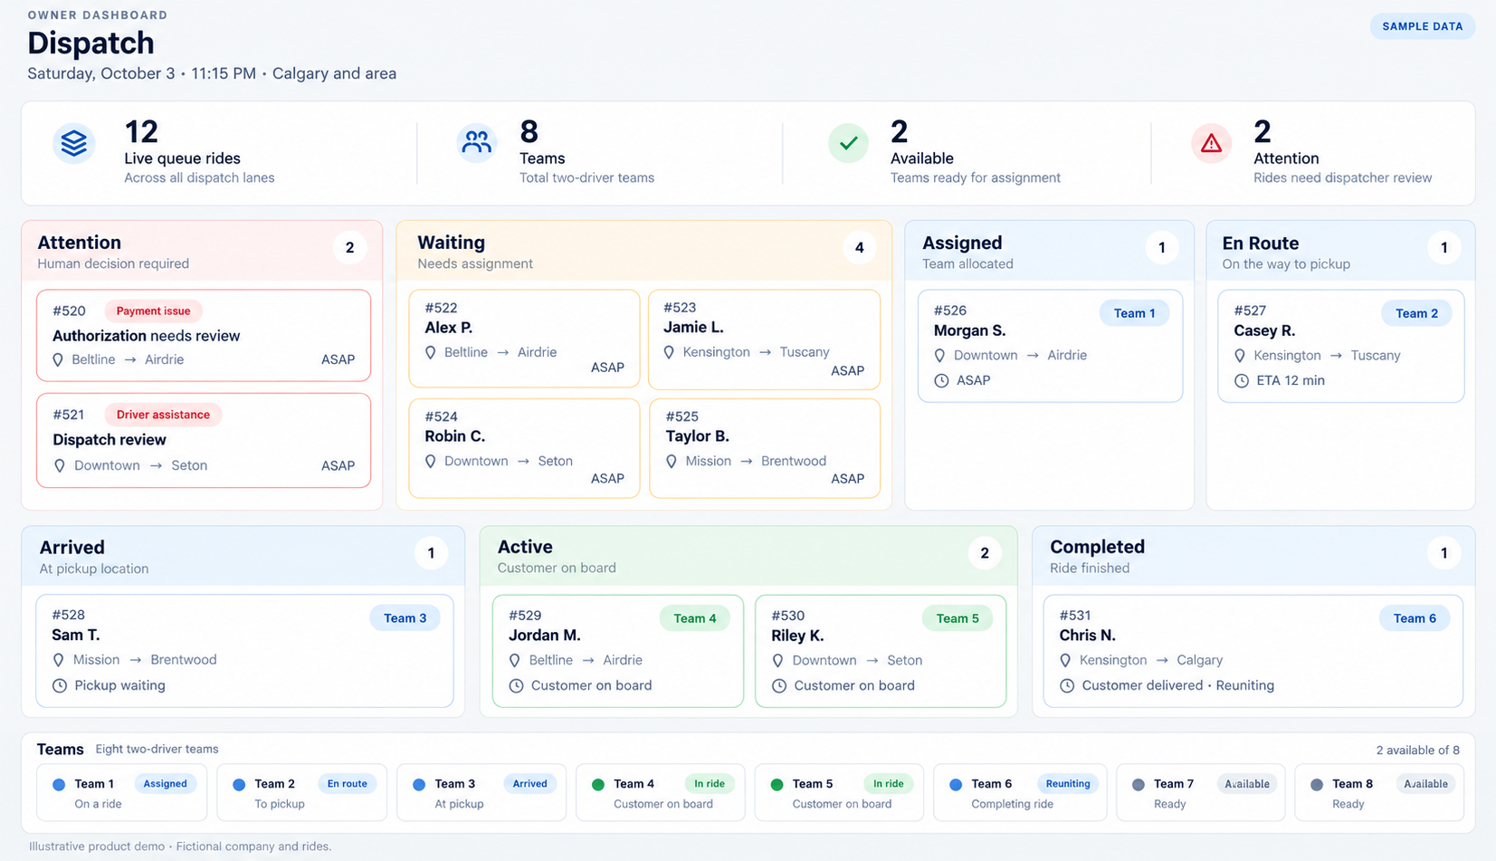Click the count badge 2 in Active lane
The width and height of the screenshot is (1496, 861).
[985, 553]
